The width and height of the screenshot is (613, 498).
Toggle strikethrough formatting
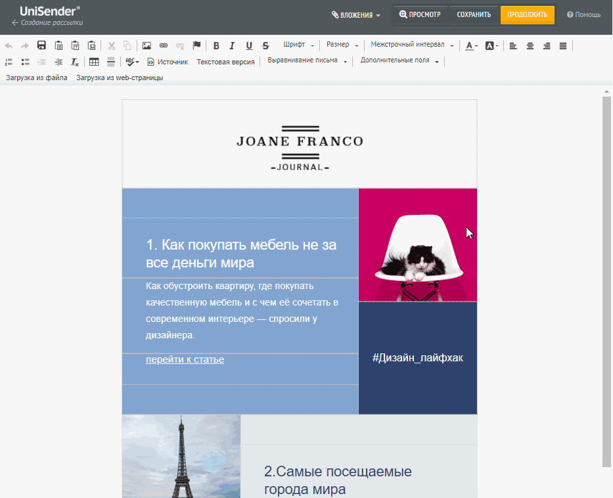click(x=266, y=46)
